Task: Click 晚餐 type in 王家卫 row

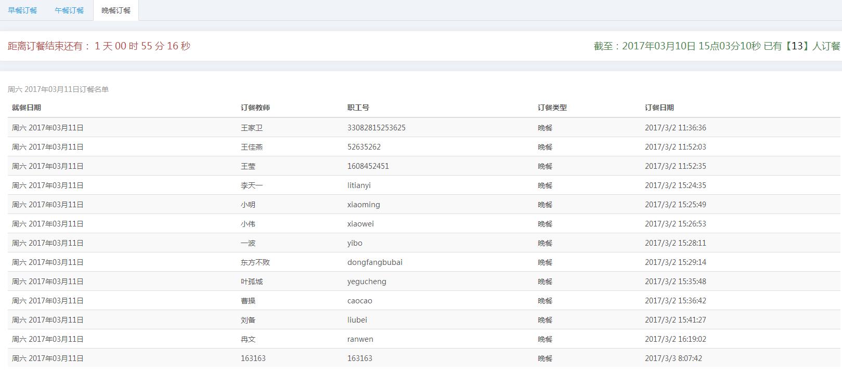Action: coord(545,128)
